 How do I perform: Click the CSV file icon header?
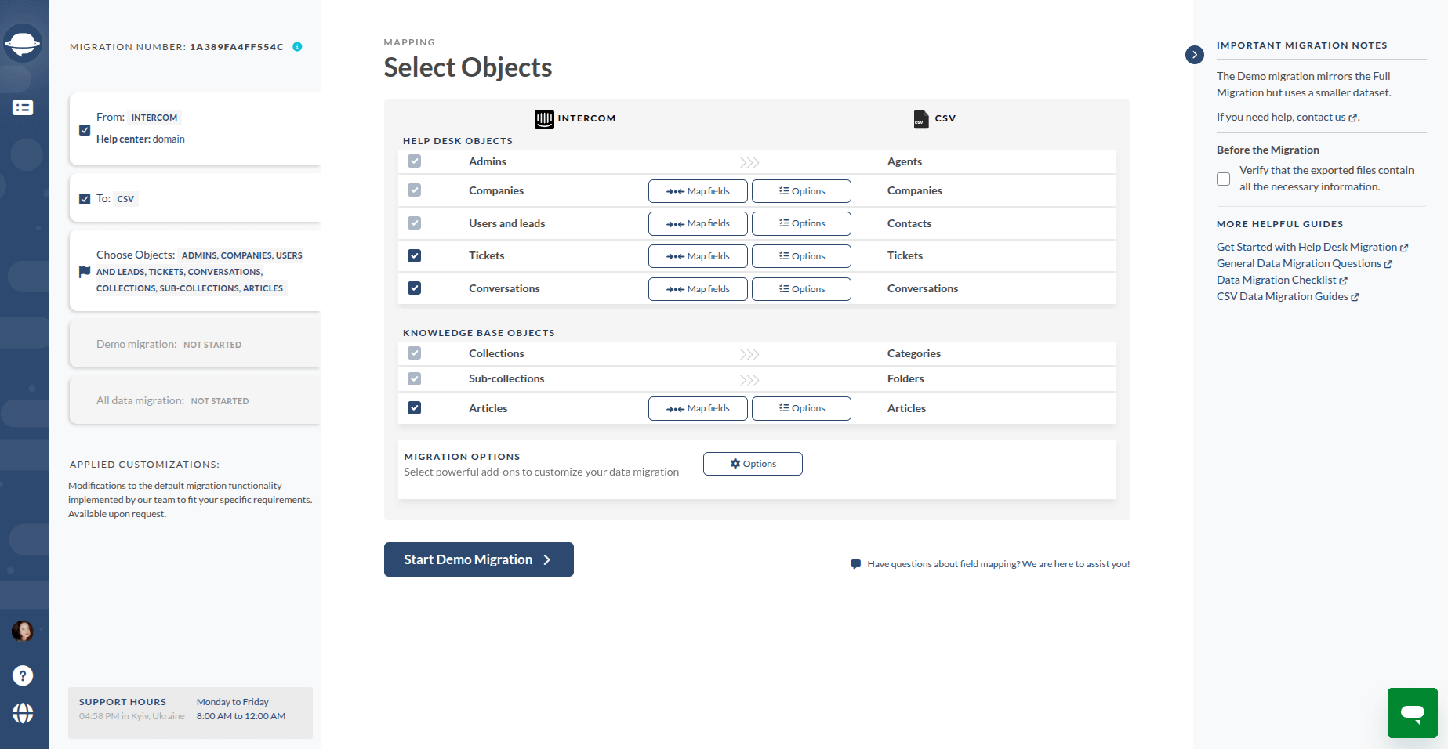click(x=920, y=119)
